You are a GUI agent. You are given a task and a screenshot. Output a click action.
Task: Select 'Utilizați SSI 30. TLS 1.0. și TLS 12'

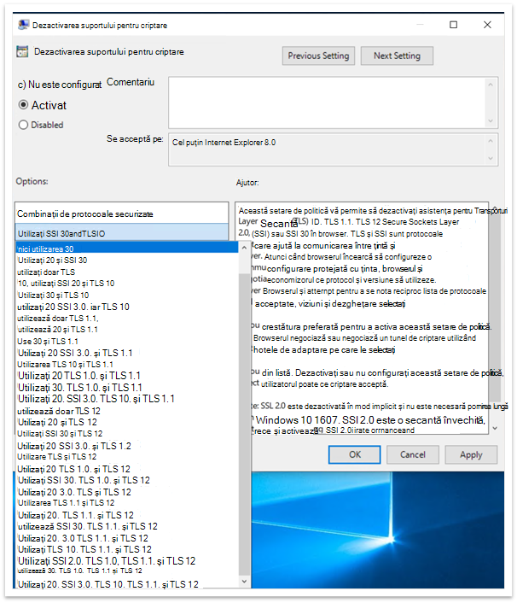(x=127, y=480)
